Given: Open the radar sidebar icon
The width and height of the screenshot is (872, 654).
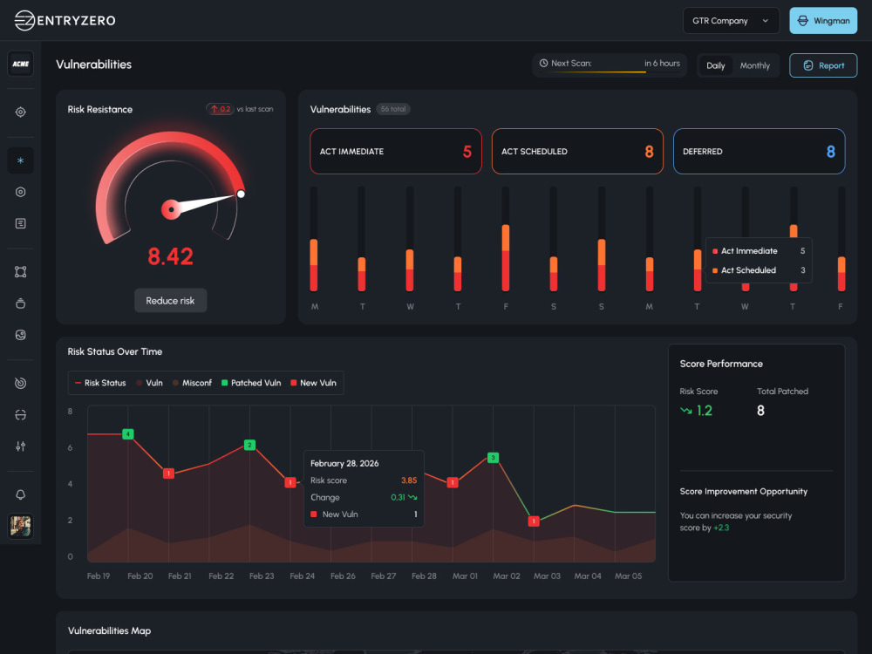Looking at the screenshot, I should coord(21,383).
